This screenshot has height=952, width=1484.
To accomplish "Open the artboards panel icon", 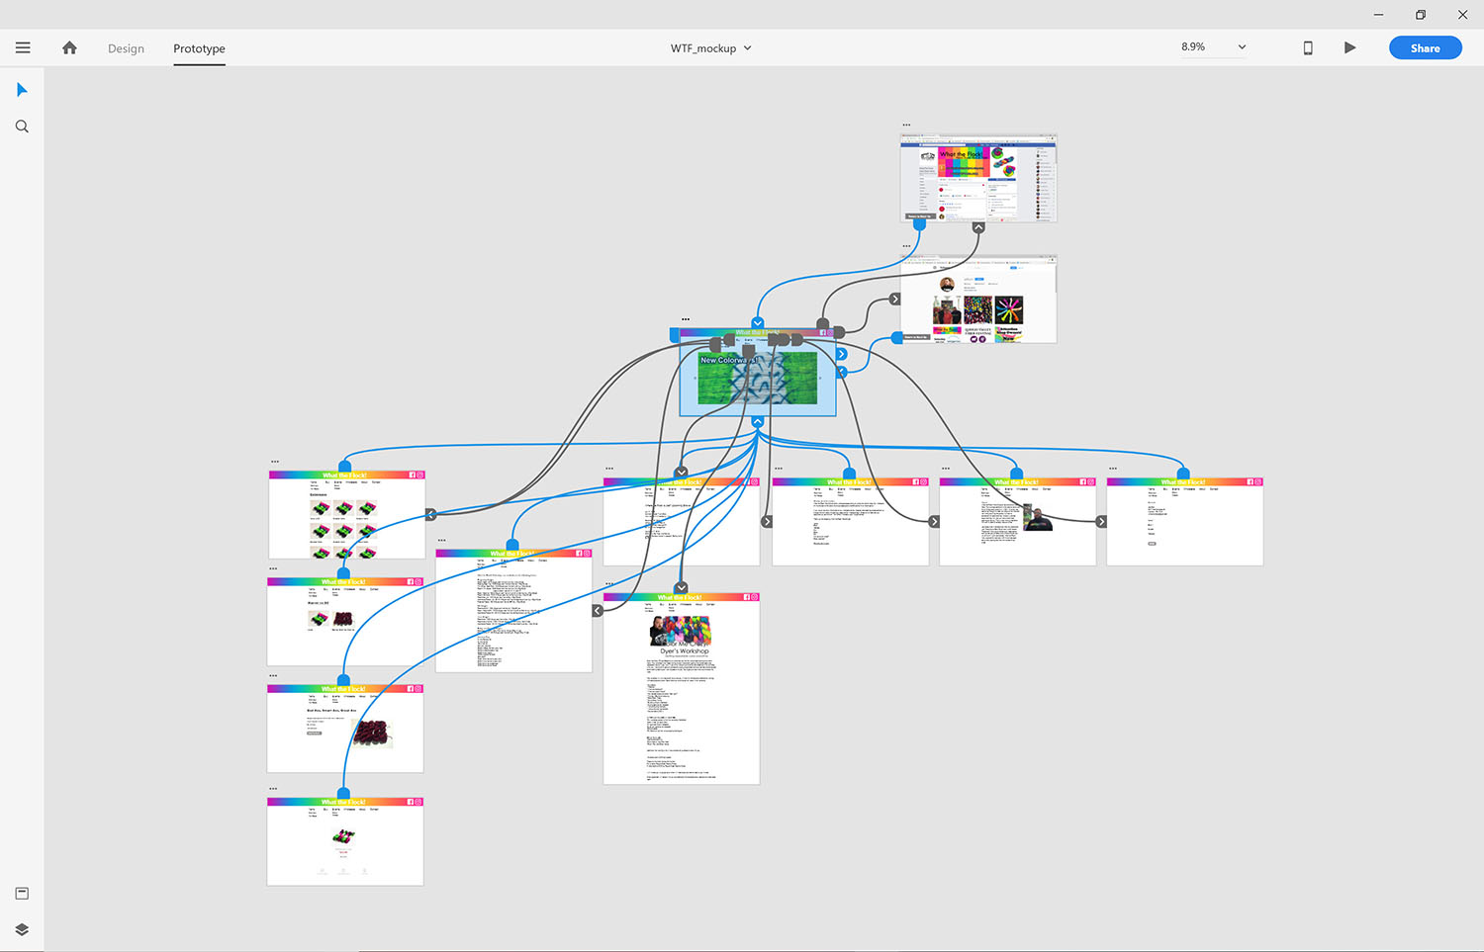I will click(22, 894).
